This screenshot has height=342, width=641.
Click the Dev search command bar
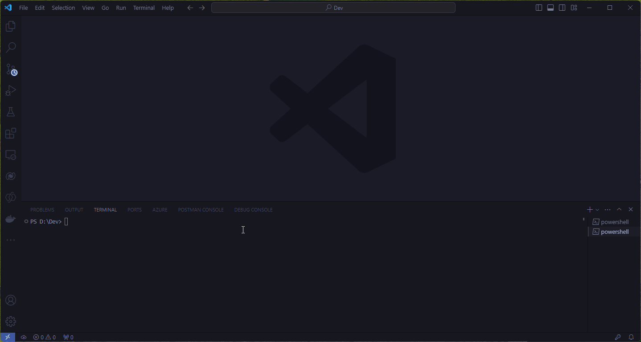333,7
